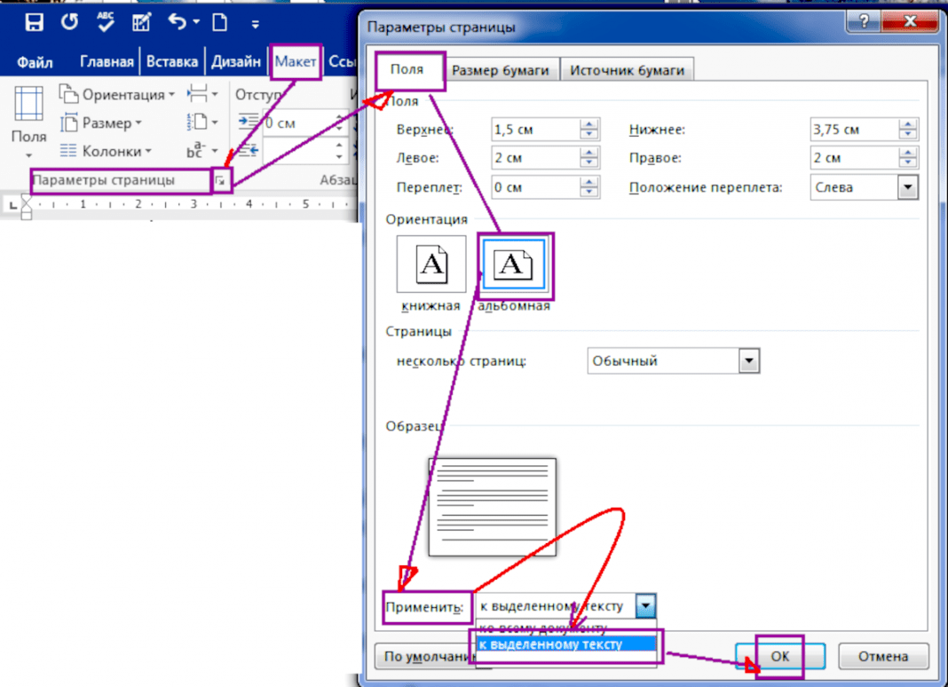Click the dialog help question mark button
This screenshot has height=687, width=948.
point(864,22)
